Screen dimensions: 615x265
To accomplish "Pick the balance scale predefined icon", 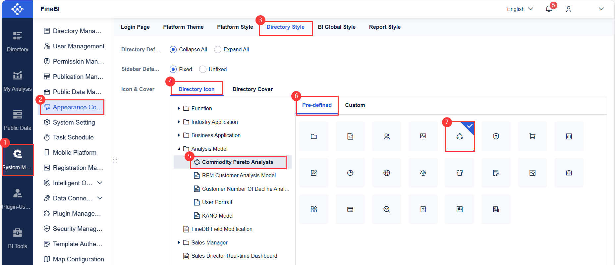I will 423,173.
